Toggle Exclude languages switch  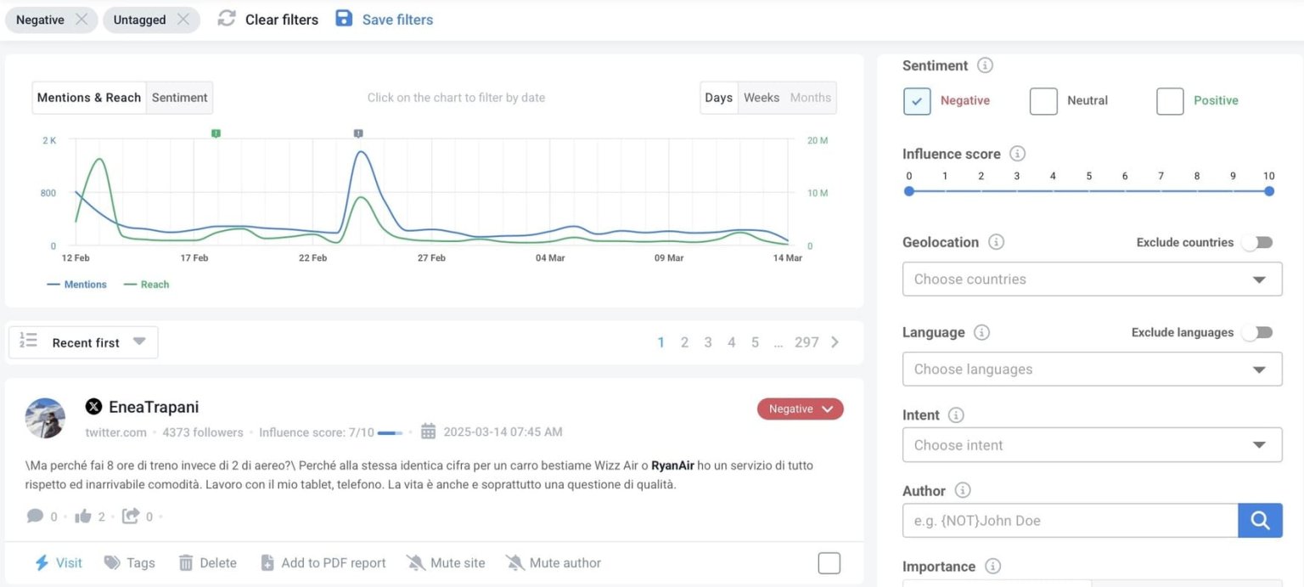coord(1258,332)
